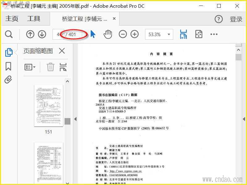This screenshot has width=247, height=185.
Task: Click the http://www.ccpress.com.cn link
Action: click(x=126, y=171)
